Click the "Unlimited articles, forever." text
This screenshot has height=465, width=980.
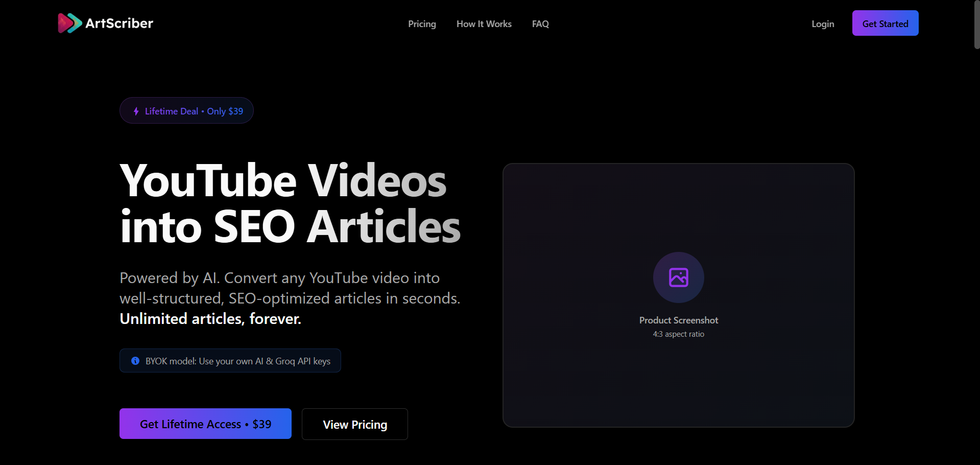210,319
